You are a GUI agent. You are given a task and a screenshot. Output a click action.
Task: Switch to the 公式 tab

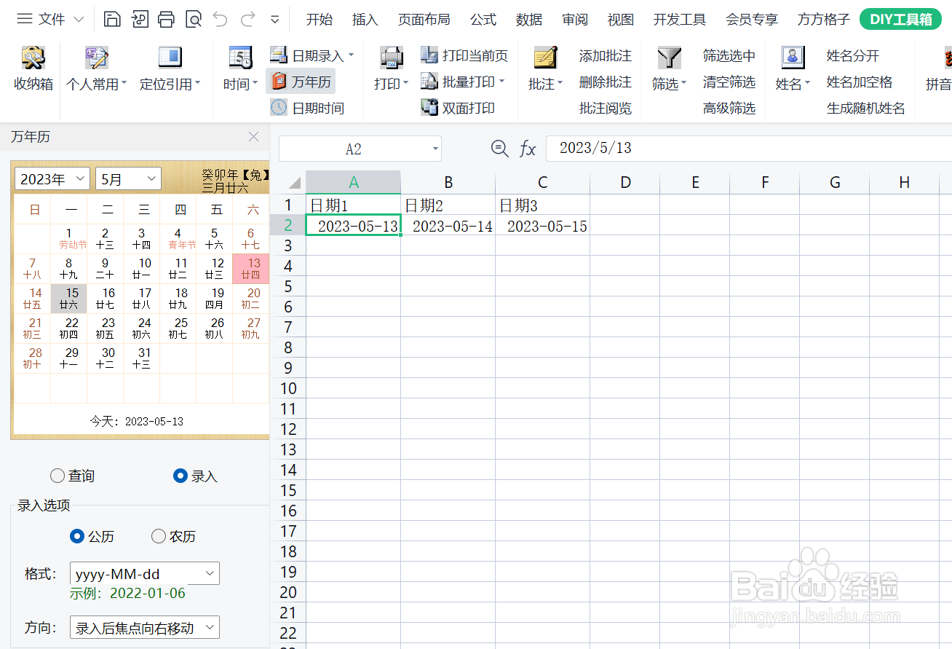coord(483,20)
